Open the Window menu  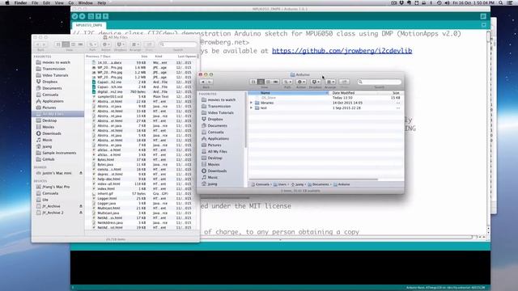pos(85,2)
